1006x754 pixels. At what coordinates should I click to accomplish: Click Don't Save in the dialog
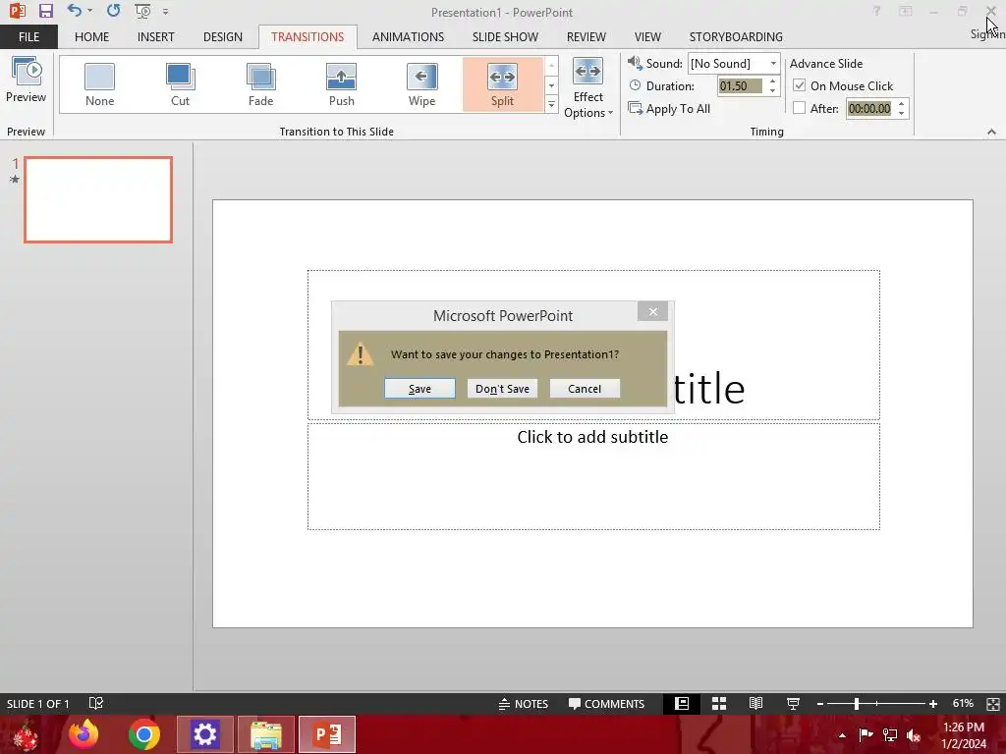click(502, 389)
